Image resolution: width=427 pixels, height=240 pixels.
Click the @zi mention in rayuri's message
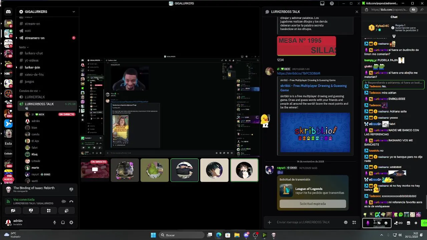point(280,172)
